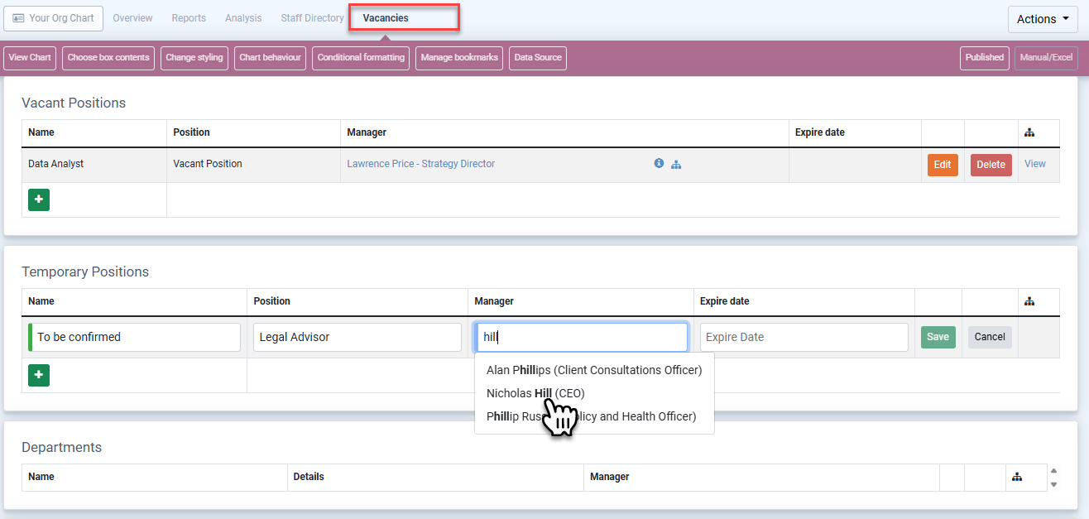Choose Alan Phillips from manager suggestions
Viewport: 1089px width, 519px height.
pos(593,370)
